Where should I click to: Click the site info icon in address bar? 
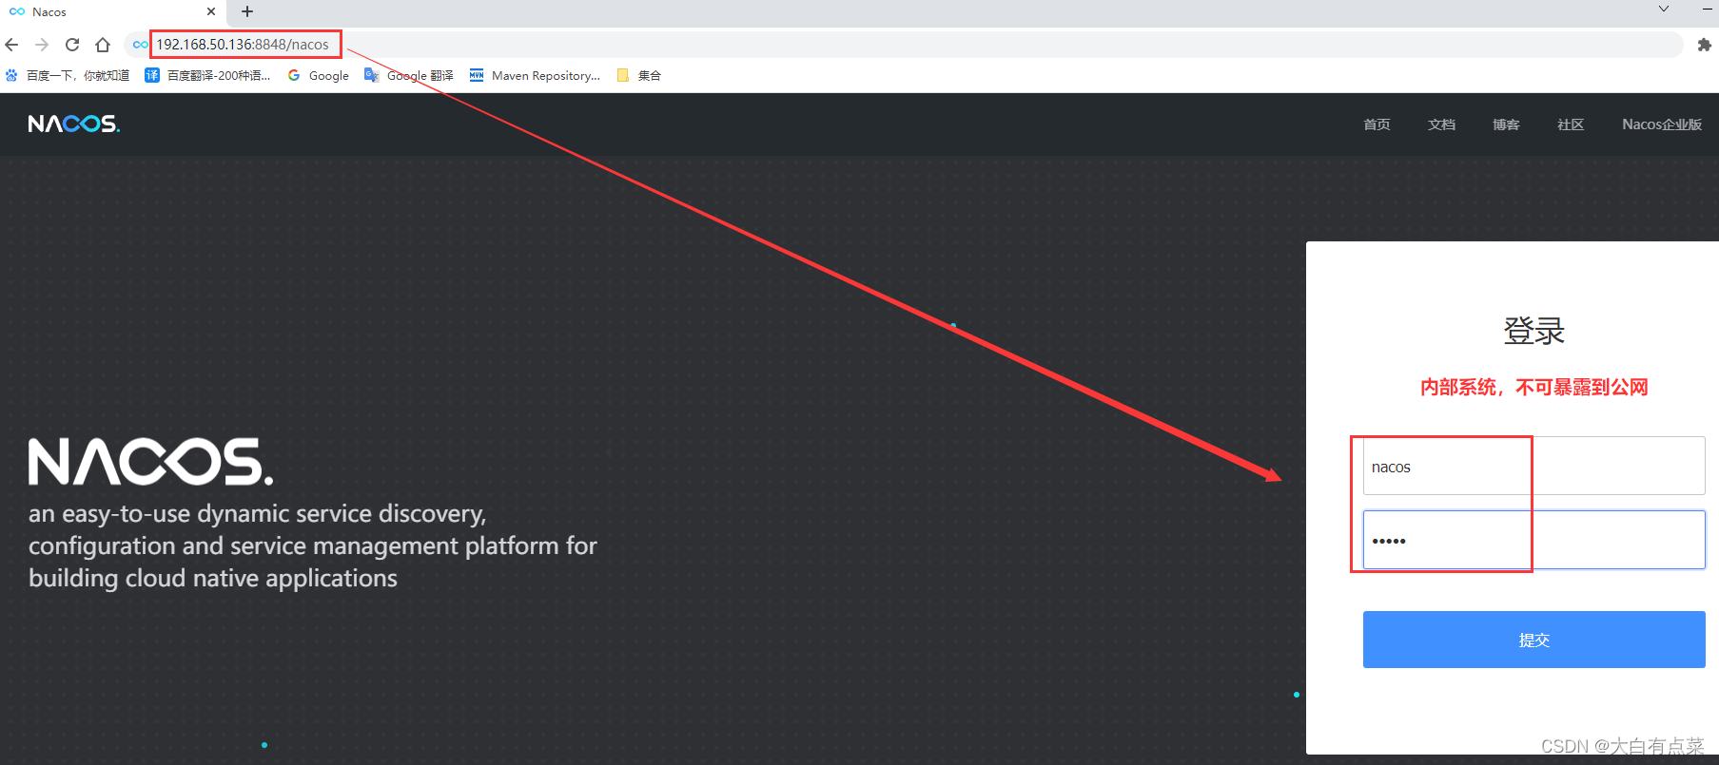pos(140,45)
